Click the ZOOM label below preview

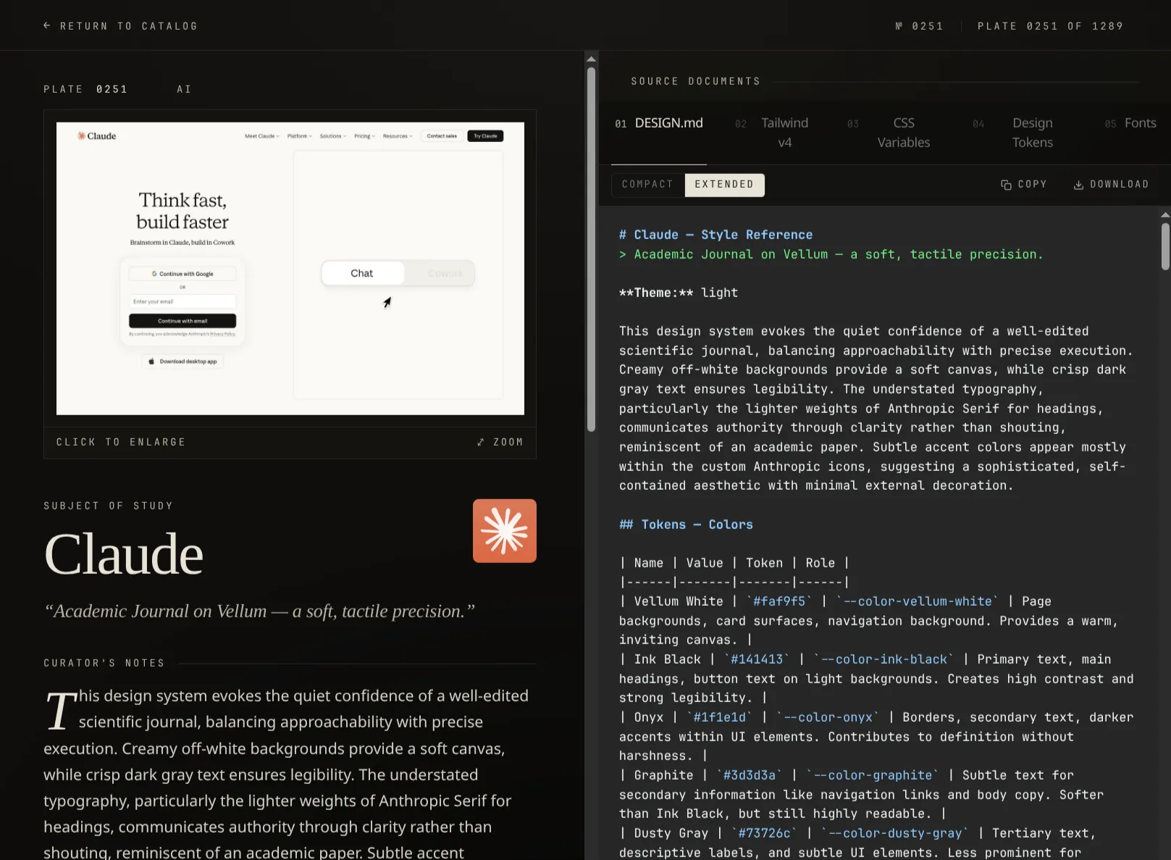(x=508, y=442)
